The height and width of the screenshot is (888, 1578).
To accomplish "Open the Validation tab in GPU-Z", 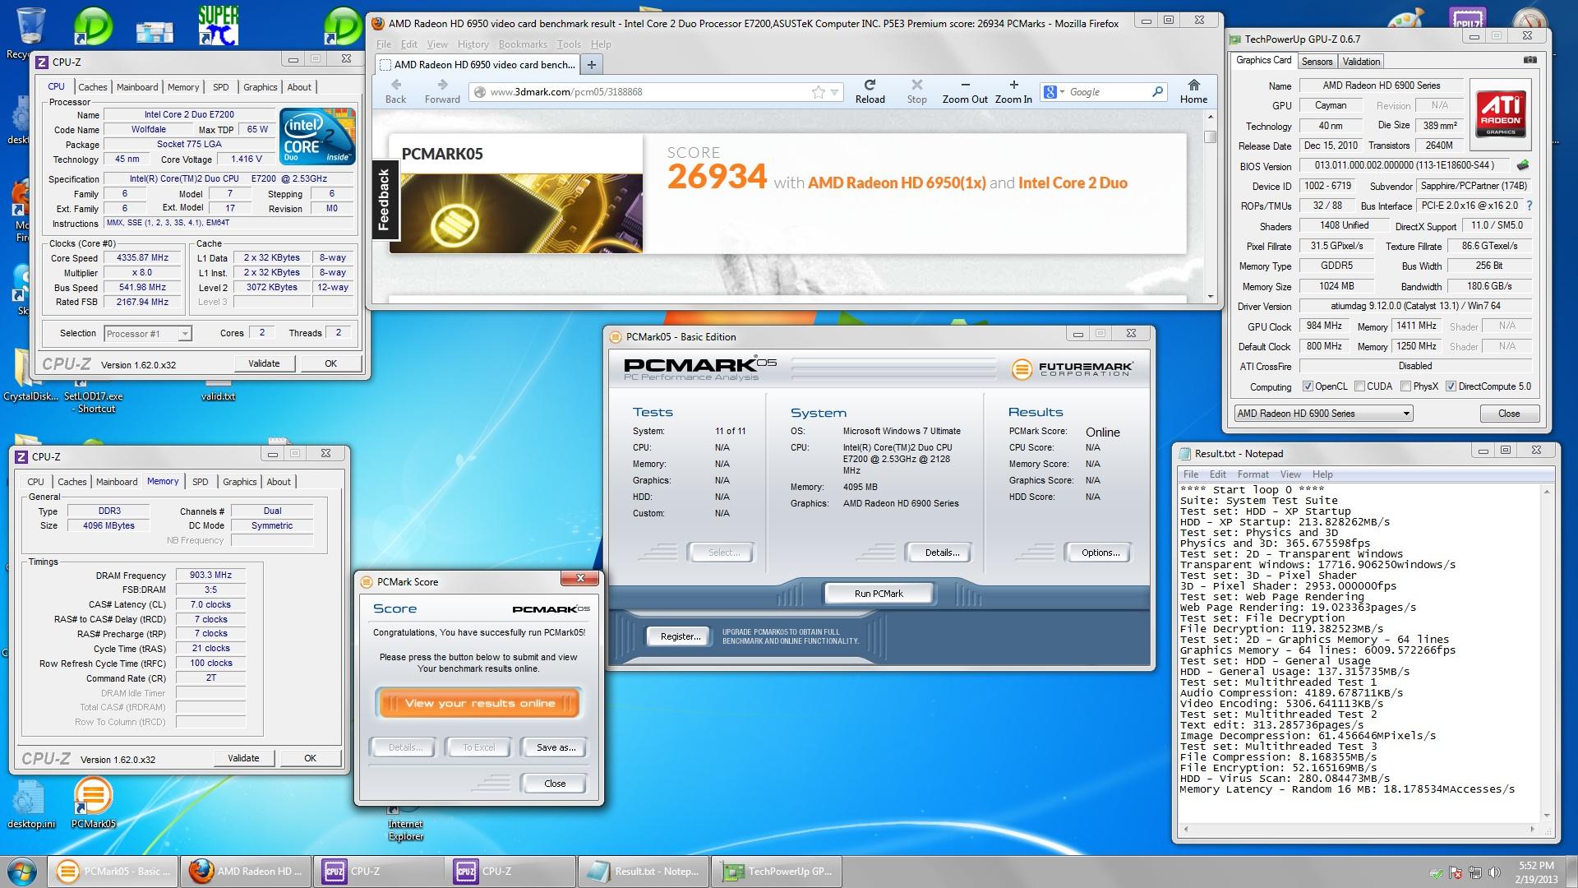I will (x=1361, y=62).
